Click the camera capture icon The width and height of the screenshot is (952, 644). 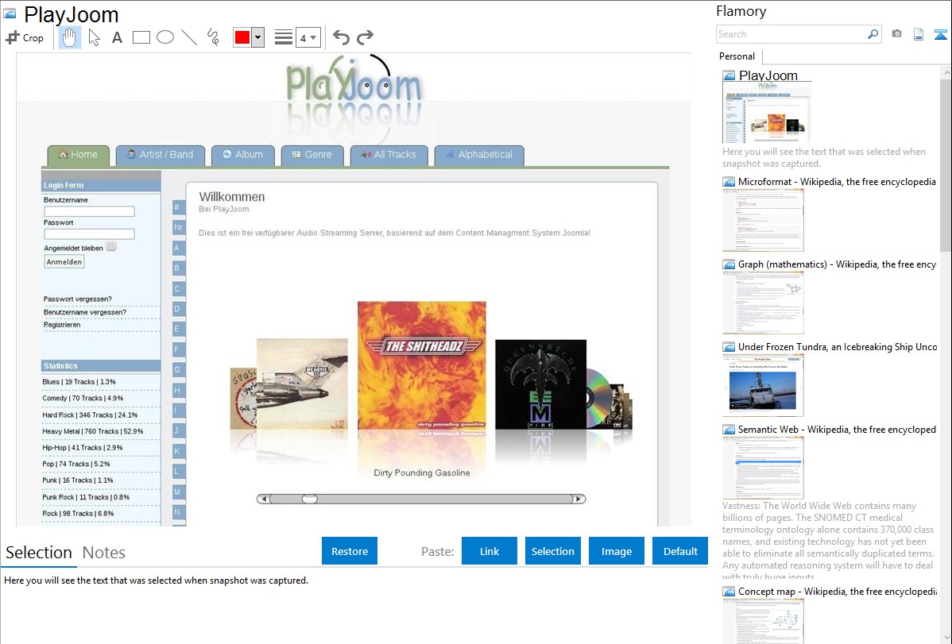896,34
